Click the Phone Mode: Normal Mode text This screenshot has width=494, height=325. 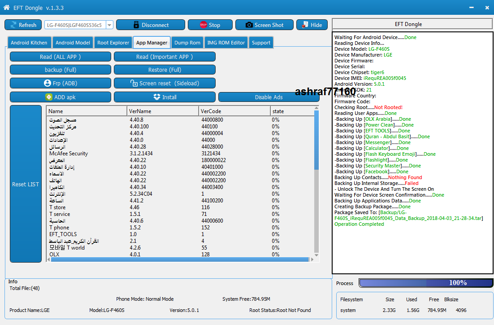tap(145, 299)
